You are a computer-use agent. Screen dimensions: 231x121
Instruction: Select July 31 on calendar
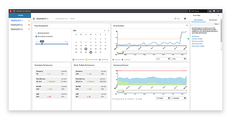(x=100, y=52)
